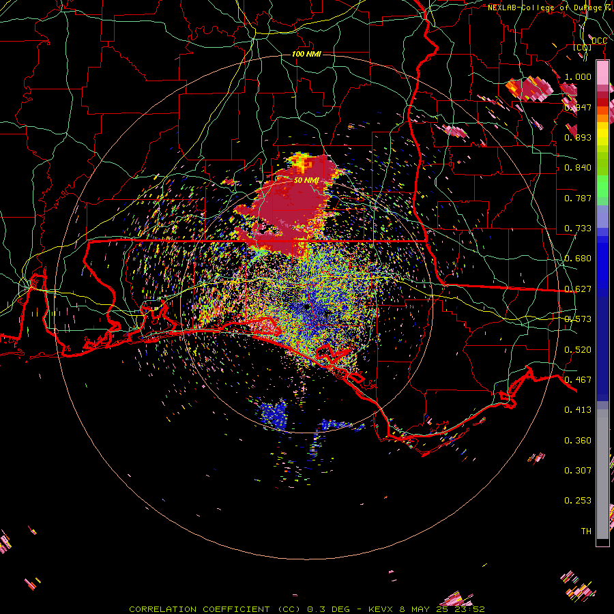Image resolution: width=614 pixels, height=614 pixels.
Task: Click the 0.787 scale value
Action: [x=578, y=198]
